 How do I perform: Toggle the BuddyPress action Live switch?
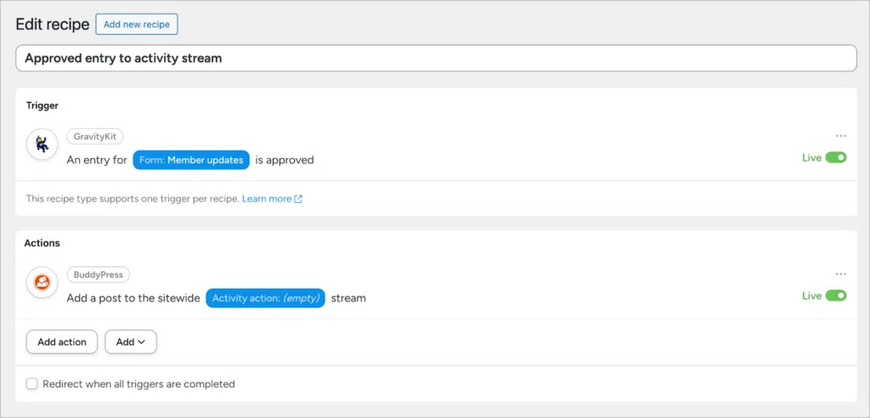[x=836, y=296]
